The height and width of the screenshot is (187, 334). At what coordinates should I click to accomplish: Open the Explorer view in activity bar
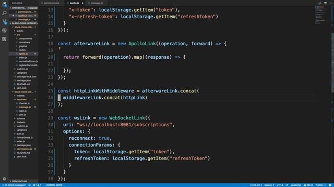4,4
